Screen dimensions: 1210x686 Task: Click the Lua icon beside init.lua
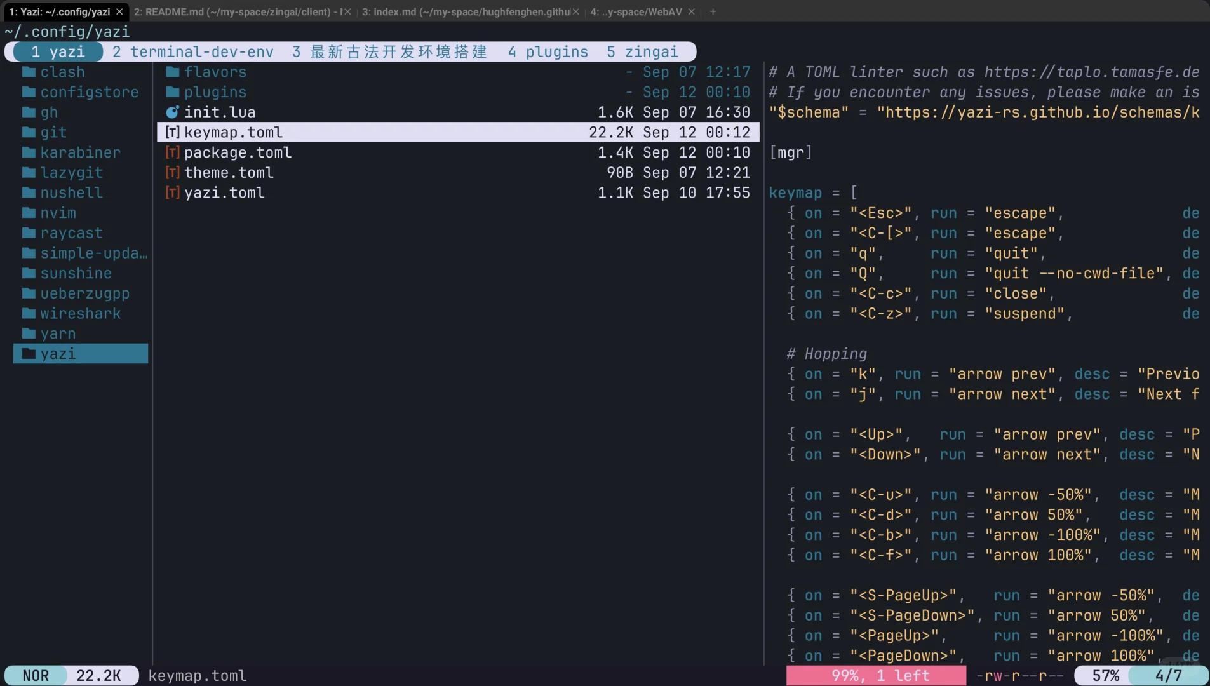(172, 112)
